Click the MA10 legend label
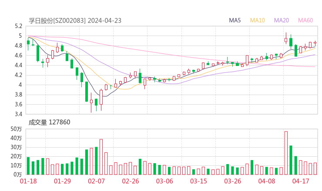 click(x=257, y=20)
